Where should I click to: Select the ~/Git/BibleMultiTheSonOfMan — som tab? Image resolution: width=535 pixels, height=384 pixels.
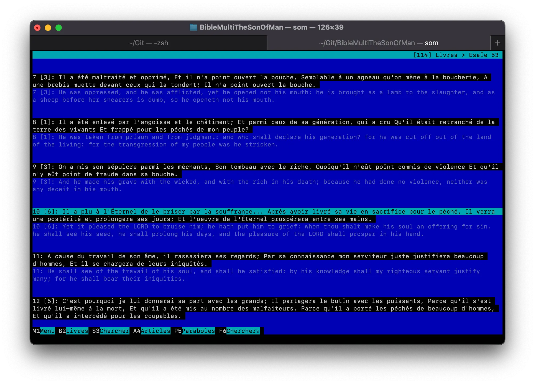[379, 43]
